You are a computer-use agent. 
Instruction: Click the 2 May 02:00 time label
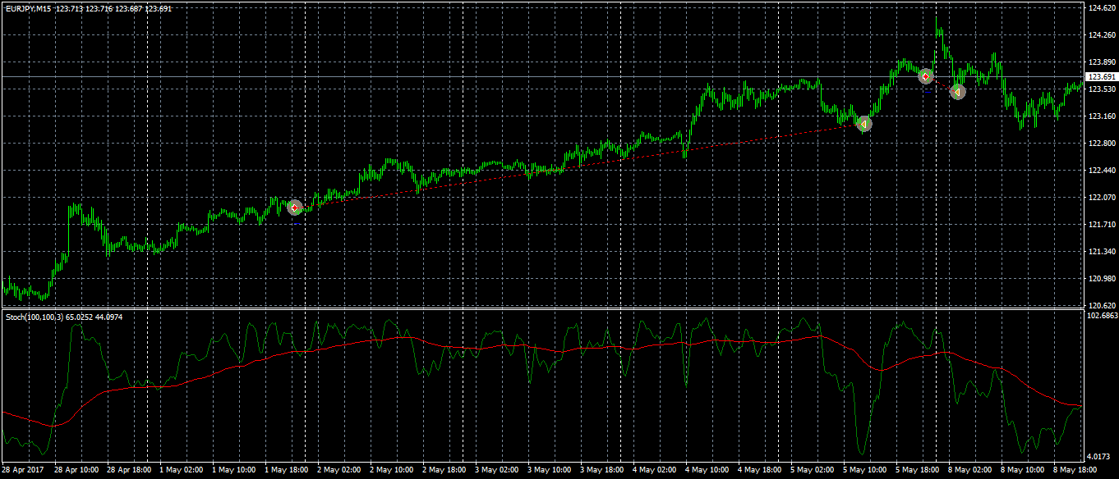(x=339, y=471)
